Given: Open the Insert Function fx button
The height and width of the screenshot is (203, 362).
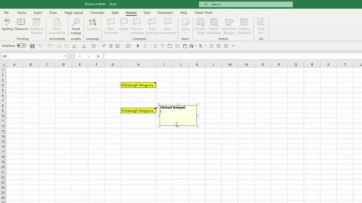Looking at the screenshot, I should pos(98,56).
